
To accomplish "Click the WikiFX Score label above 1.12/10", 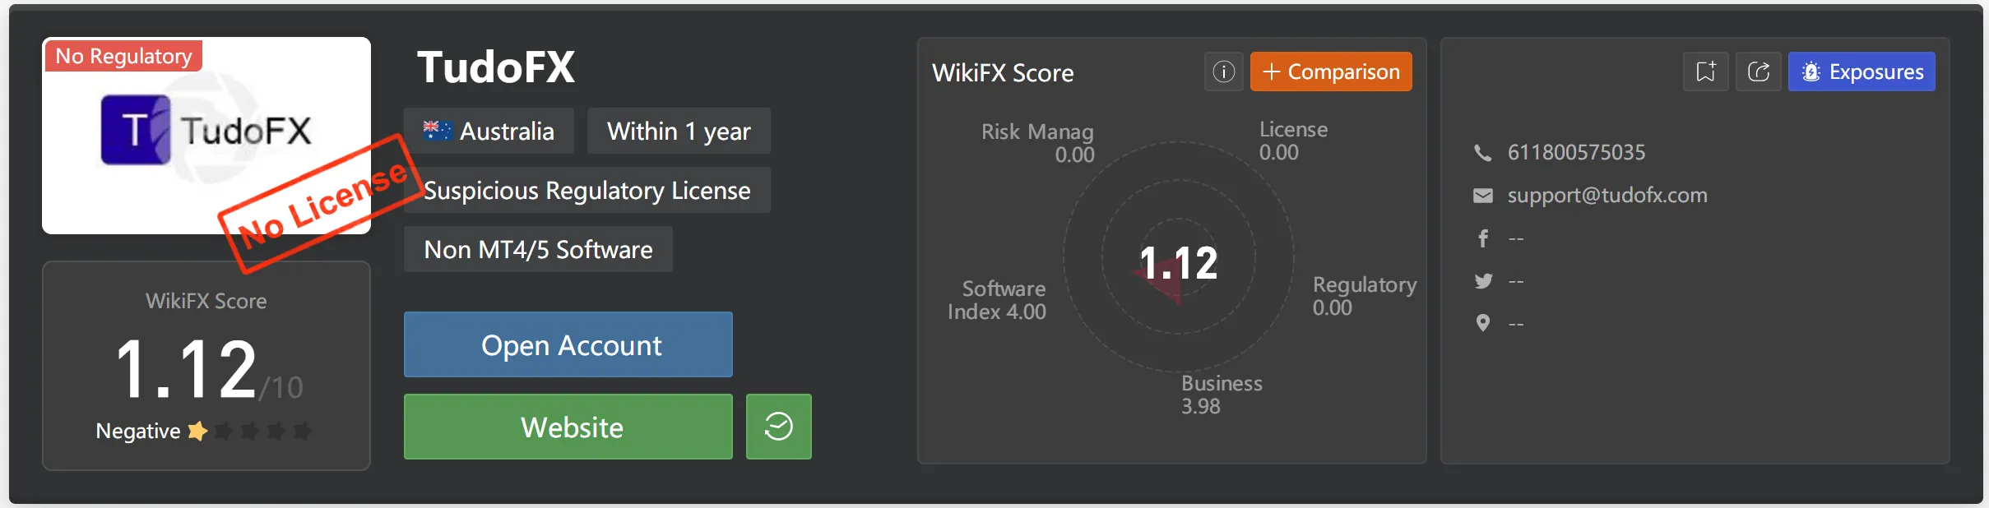I will pos(206,301).
